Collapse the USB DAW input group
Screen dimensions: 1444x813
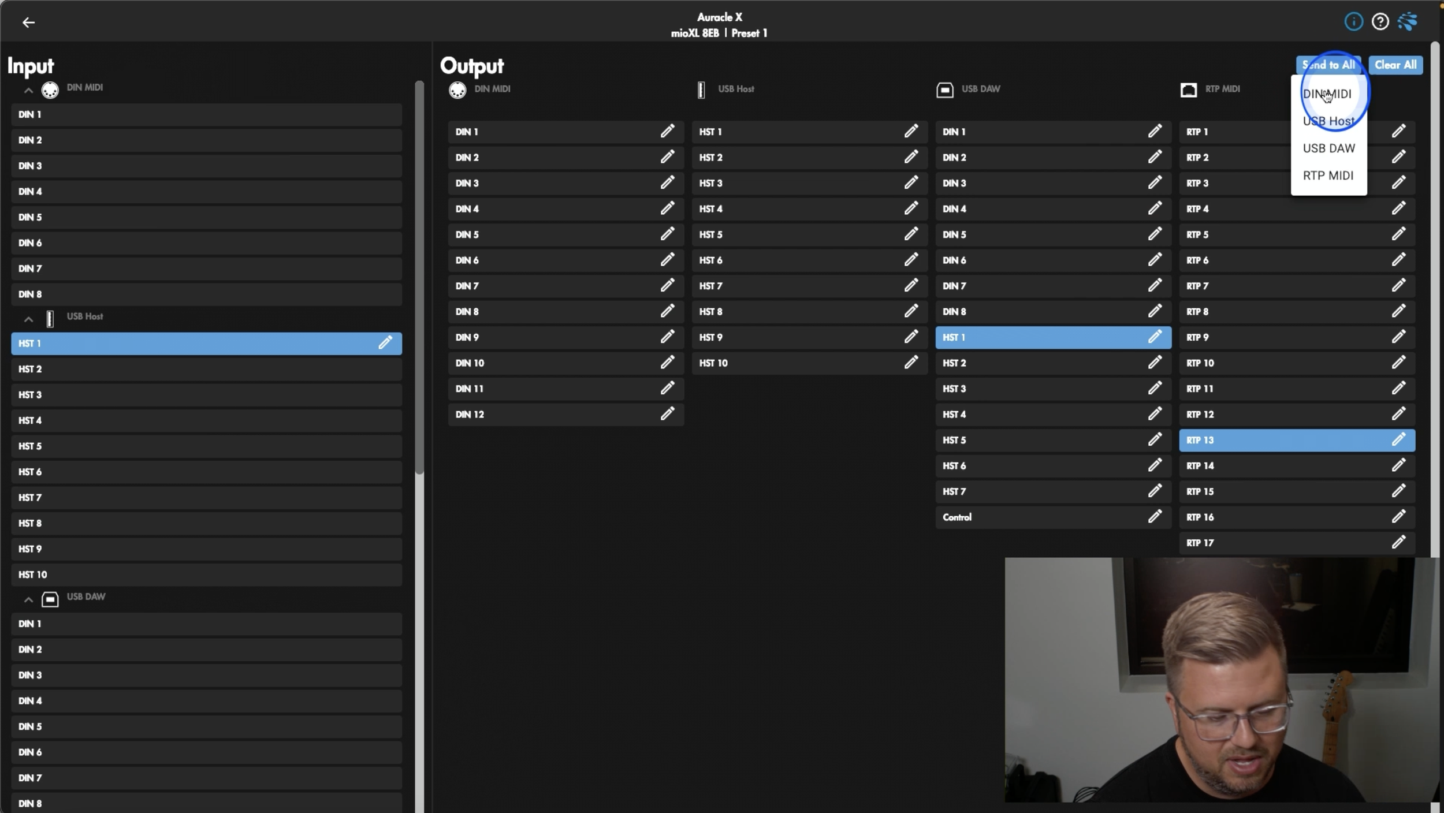coord(28,600)
